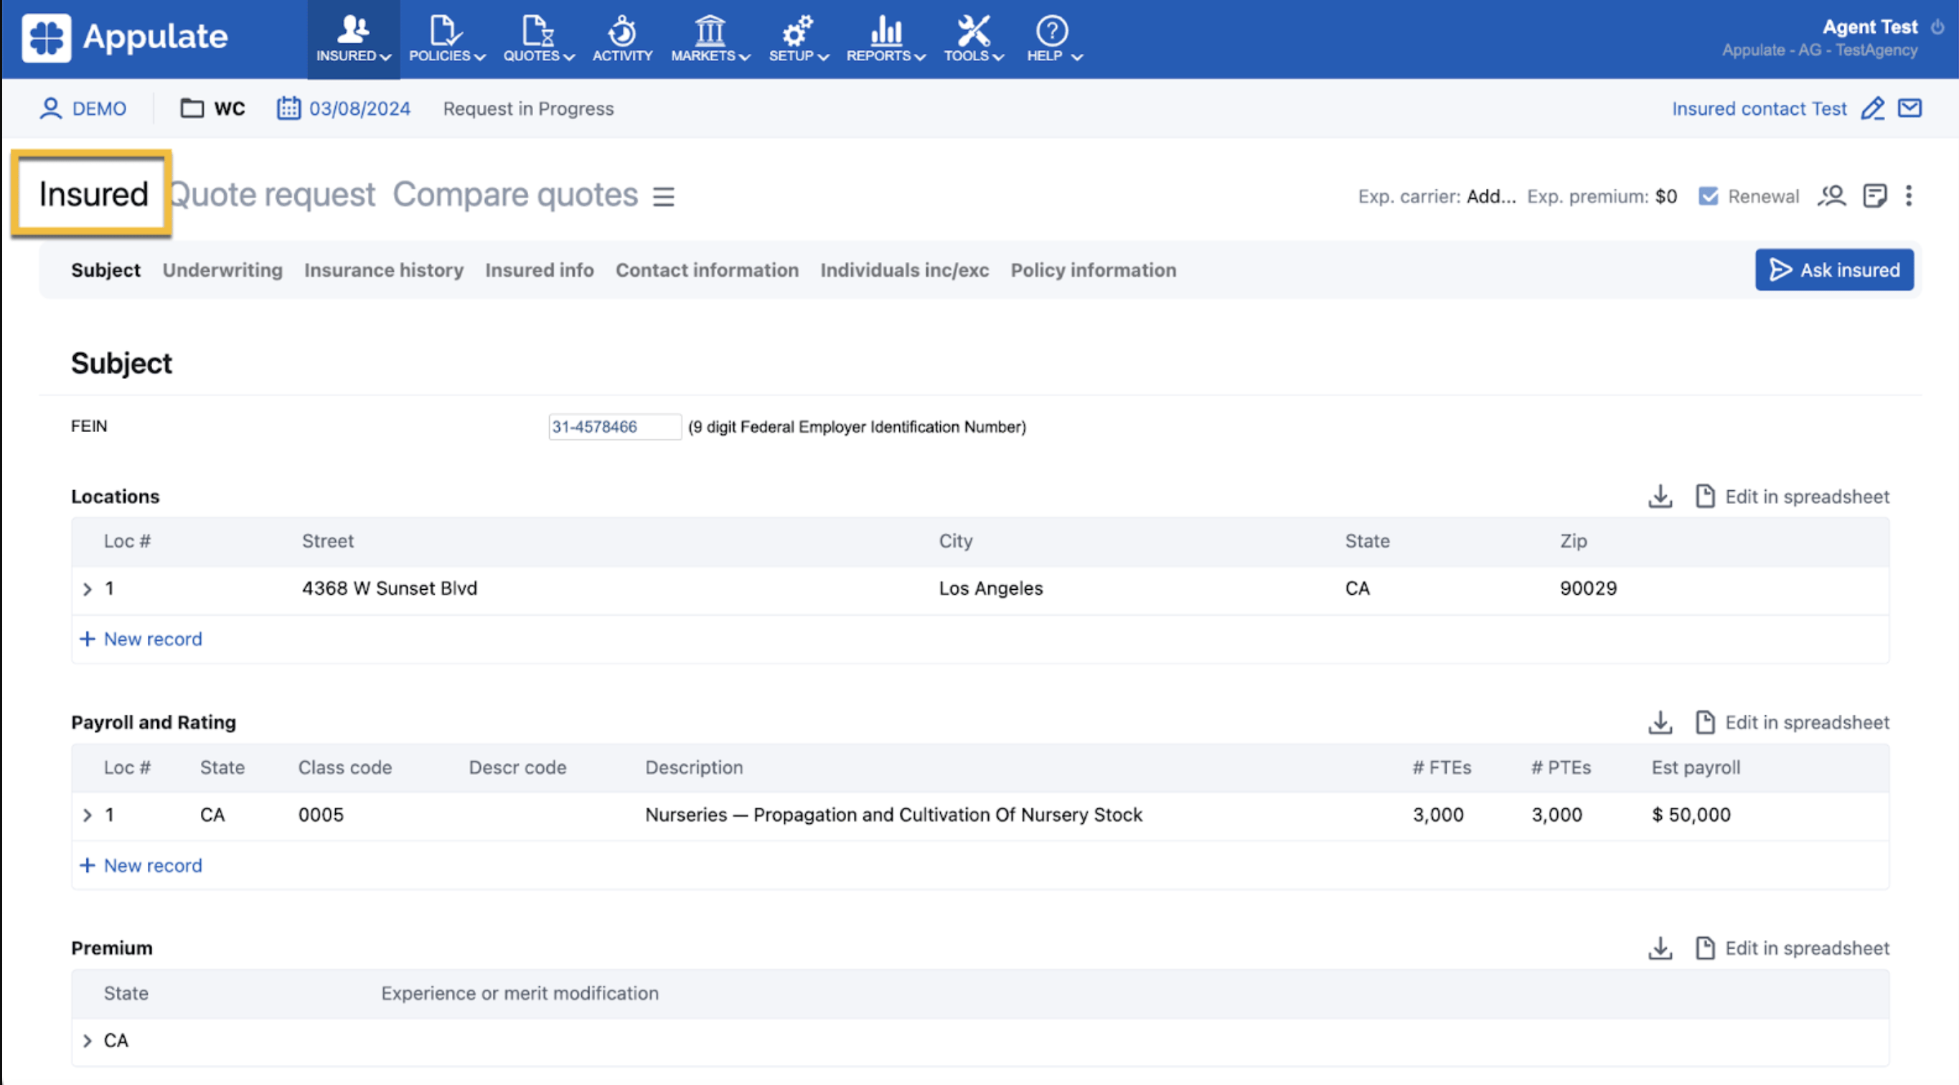
Task: Download the Locations table
Action: coord(1660,497)
